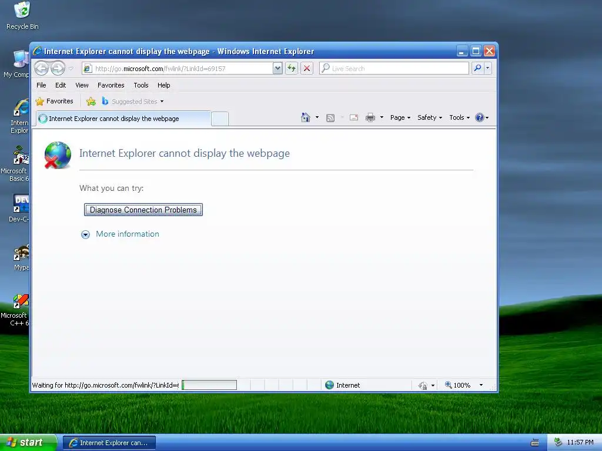602x451 pixels.
Task: Expand the zoom level dropdown arrow
Action: [481, 385]
